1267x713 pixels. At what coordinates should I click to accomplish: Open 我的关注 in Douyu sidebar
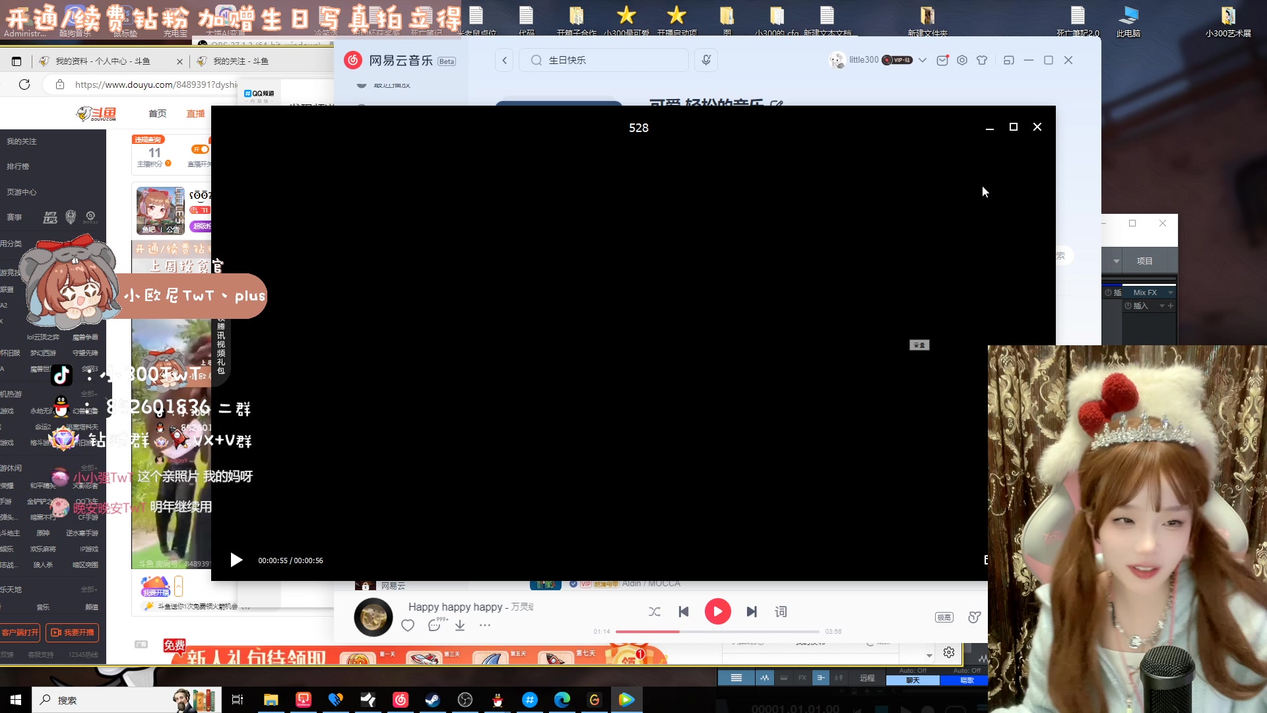(22, 141)
